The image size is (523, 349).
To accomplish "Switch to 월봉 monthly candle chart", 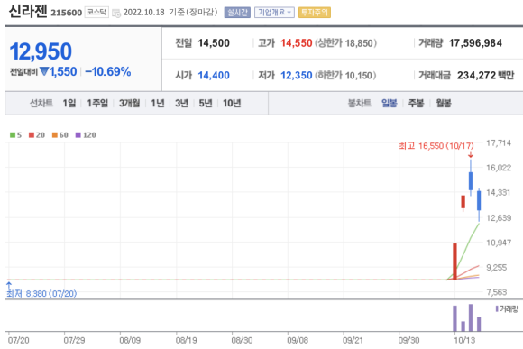I will 444,103.
